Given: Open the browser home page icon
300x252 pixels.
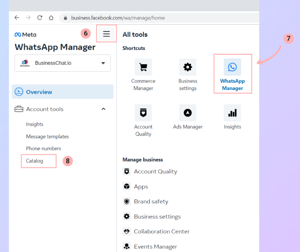Looking at the screenshot, I should [x=51, y=18].
